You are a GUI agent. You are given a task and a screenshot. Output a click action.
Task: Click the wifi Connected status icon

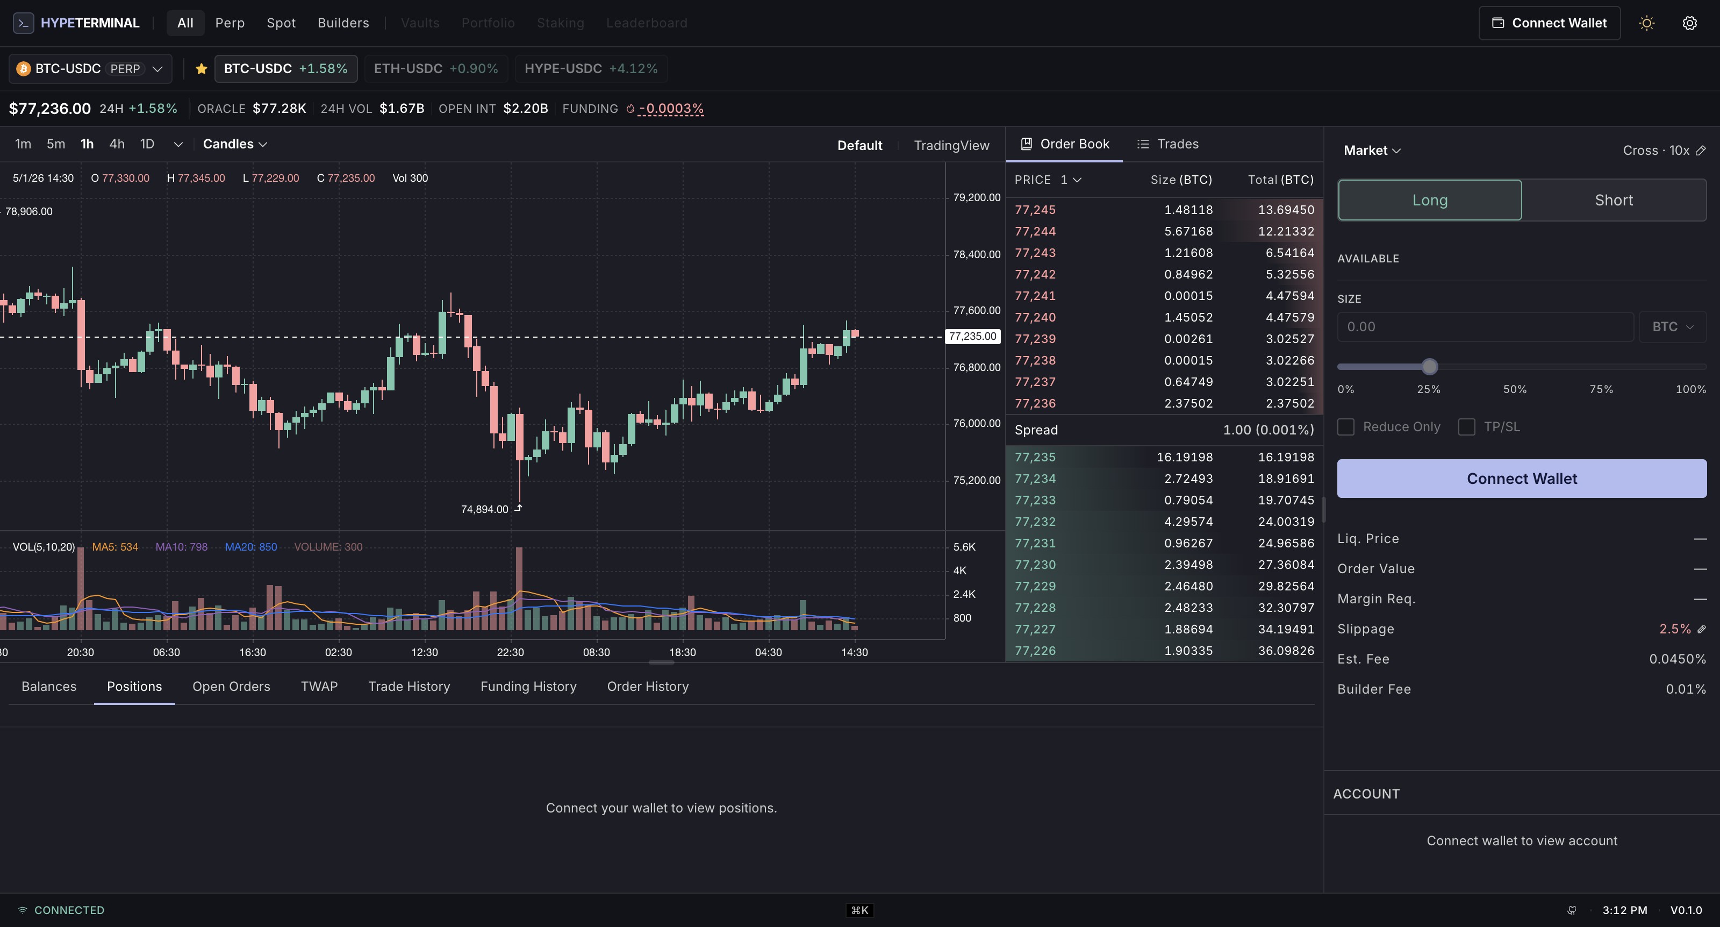(22, 910)
